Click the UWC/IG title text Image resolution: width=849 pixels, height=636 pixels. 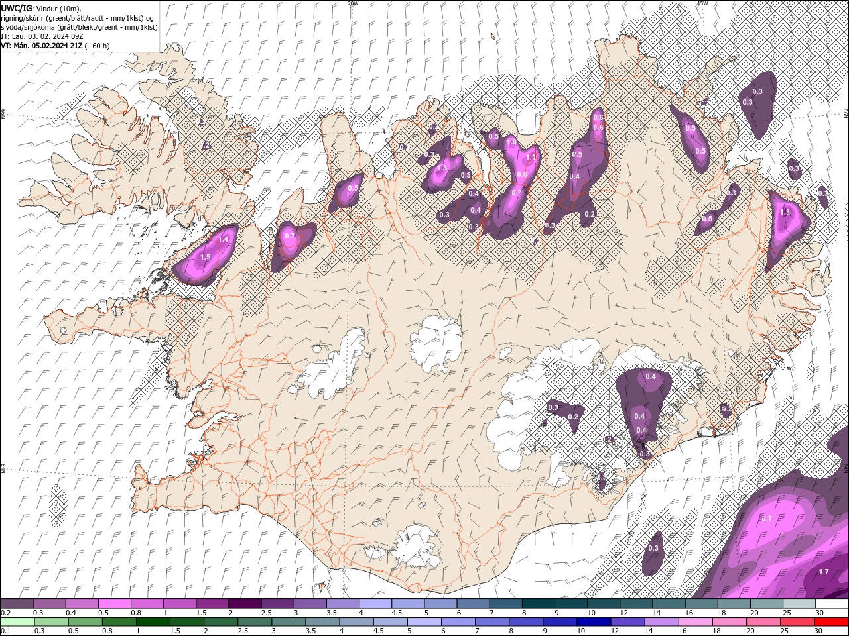coord(17,8)
